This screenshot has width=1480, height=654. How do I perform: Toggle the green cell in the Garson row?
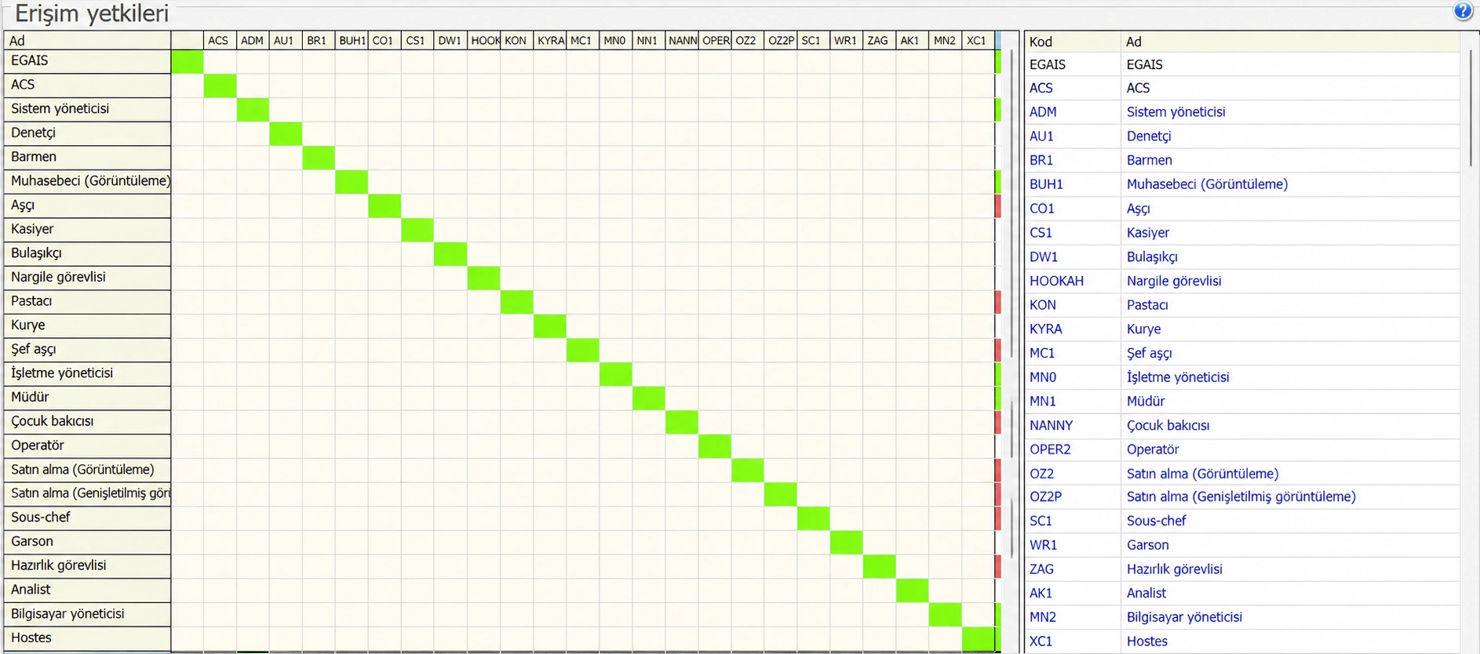(846, 543)
